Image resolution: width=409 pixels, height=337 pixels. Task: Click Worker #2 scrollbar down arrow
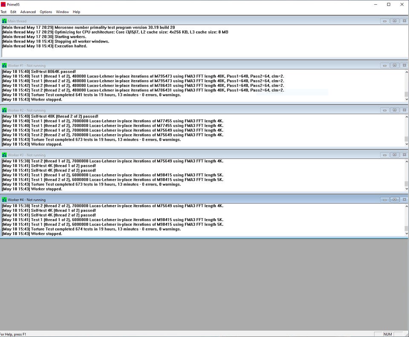coord(406,144)
